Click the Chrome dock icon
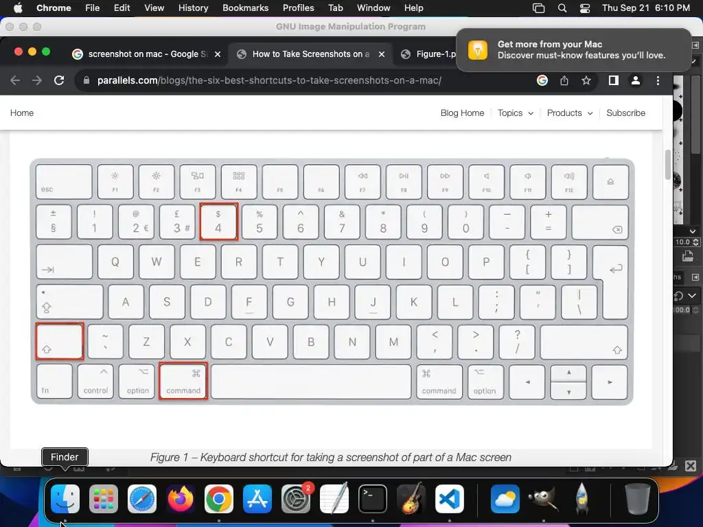 point(219,499)
